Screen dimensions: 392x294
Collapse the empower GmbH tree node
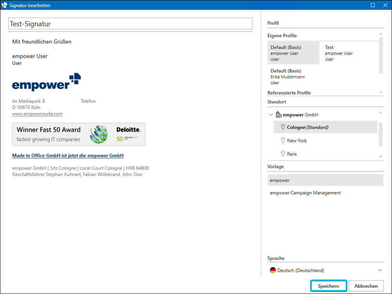[x=271, y=115]
